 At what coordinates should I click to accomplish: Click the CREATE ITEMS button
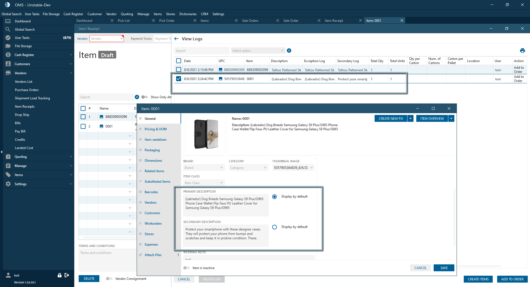coord(478,279)
